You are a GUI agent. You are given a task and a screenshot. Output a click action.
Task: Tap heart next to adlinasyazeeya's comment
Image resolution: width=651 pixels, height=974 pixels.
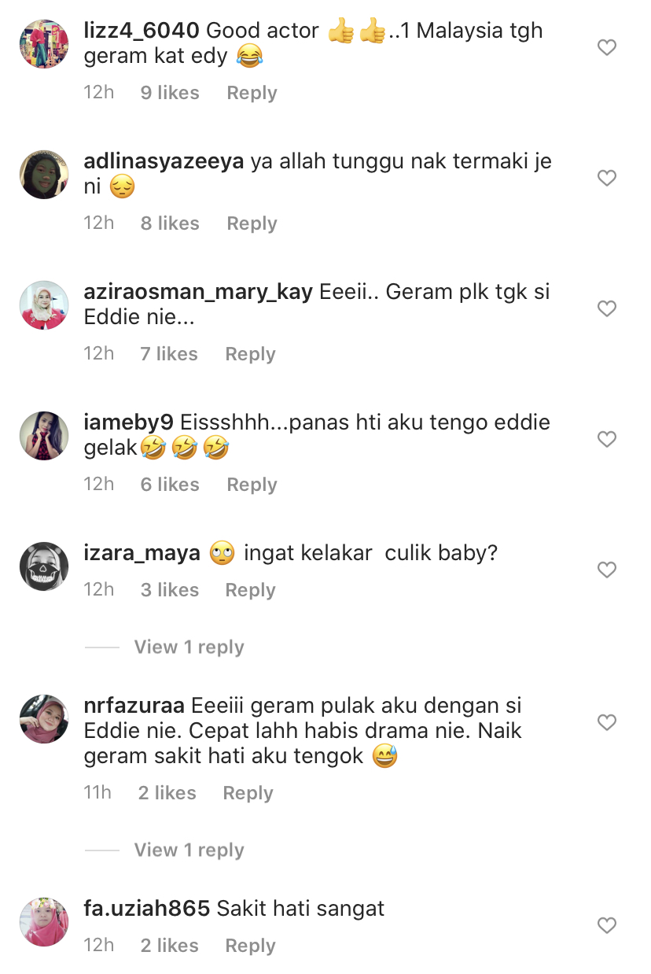point(606,179)
